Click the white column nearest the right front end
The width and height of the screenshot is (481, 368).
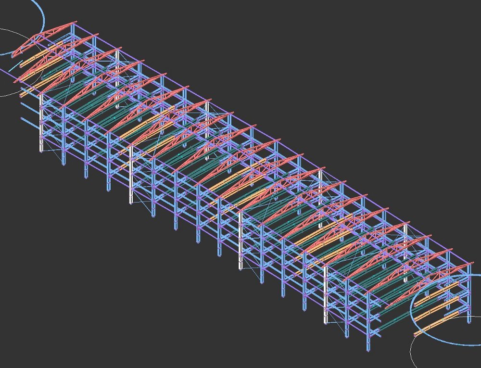pos(326,296)
